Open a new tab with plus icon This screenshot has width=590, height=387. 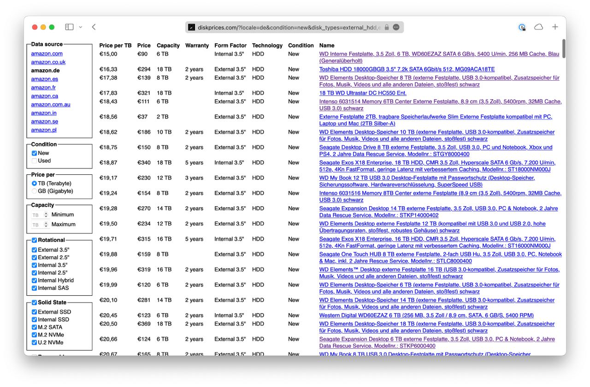pyautogui.click(x=555, y=27)
